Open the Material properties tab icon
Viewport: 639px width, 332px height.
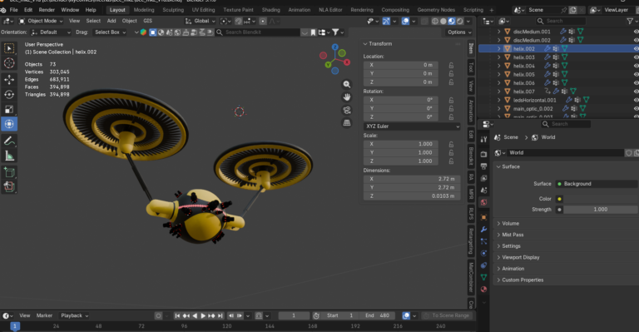(483, 290)
